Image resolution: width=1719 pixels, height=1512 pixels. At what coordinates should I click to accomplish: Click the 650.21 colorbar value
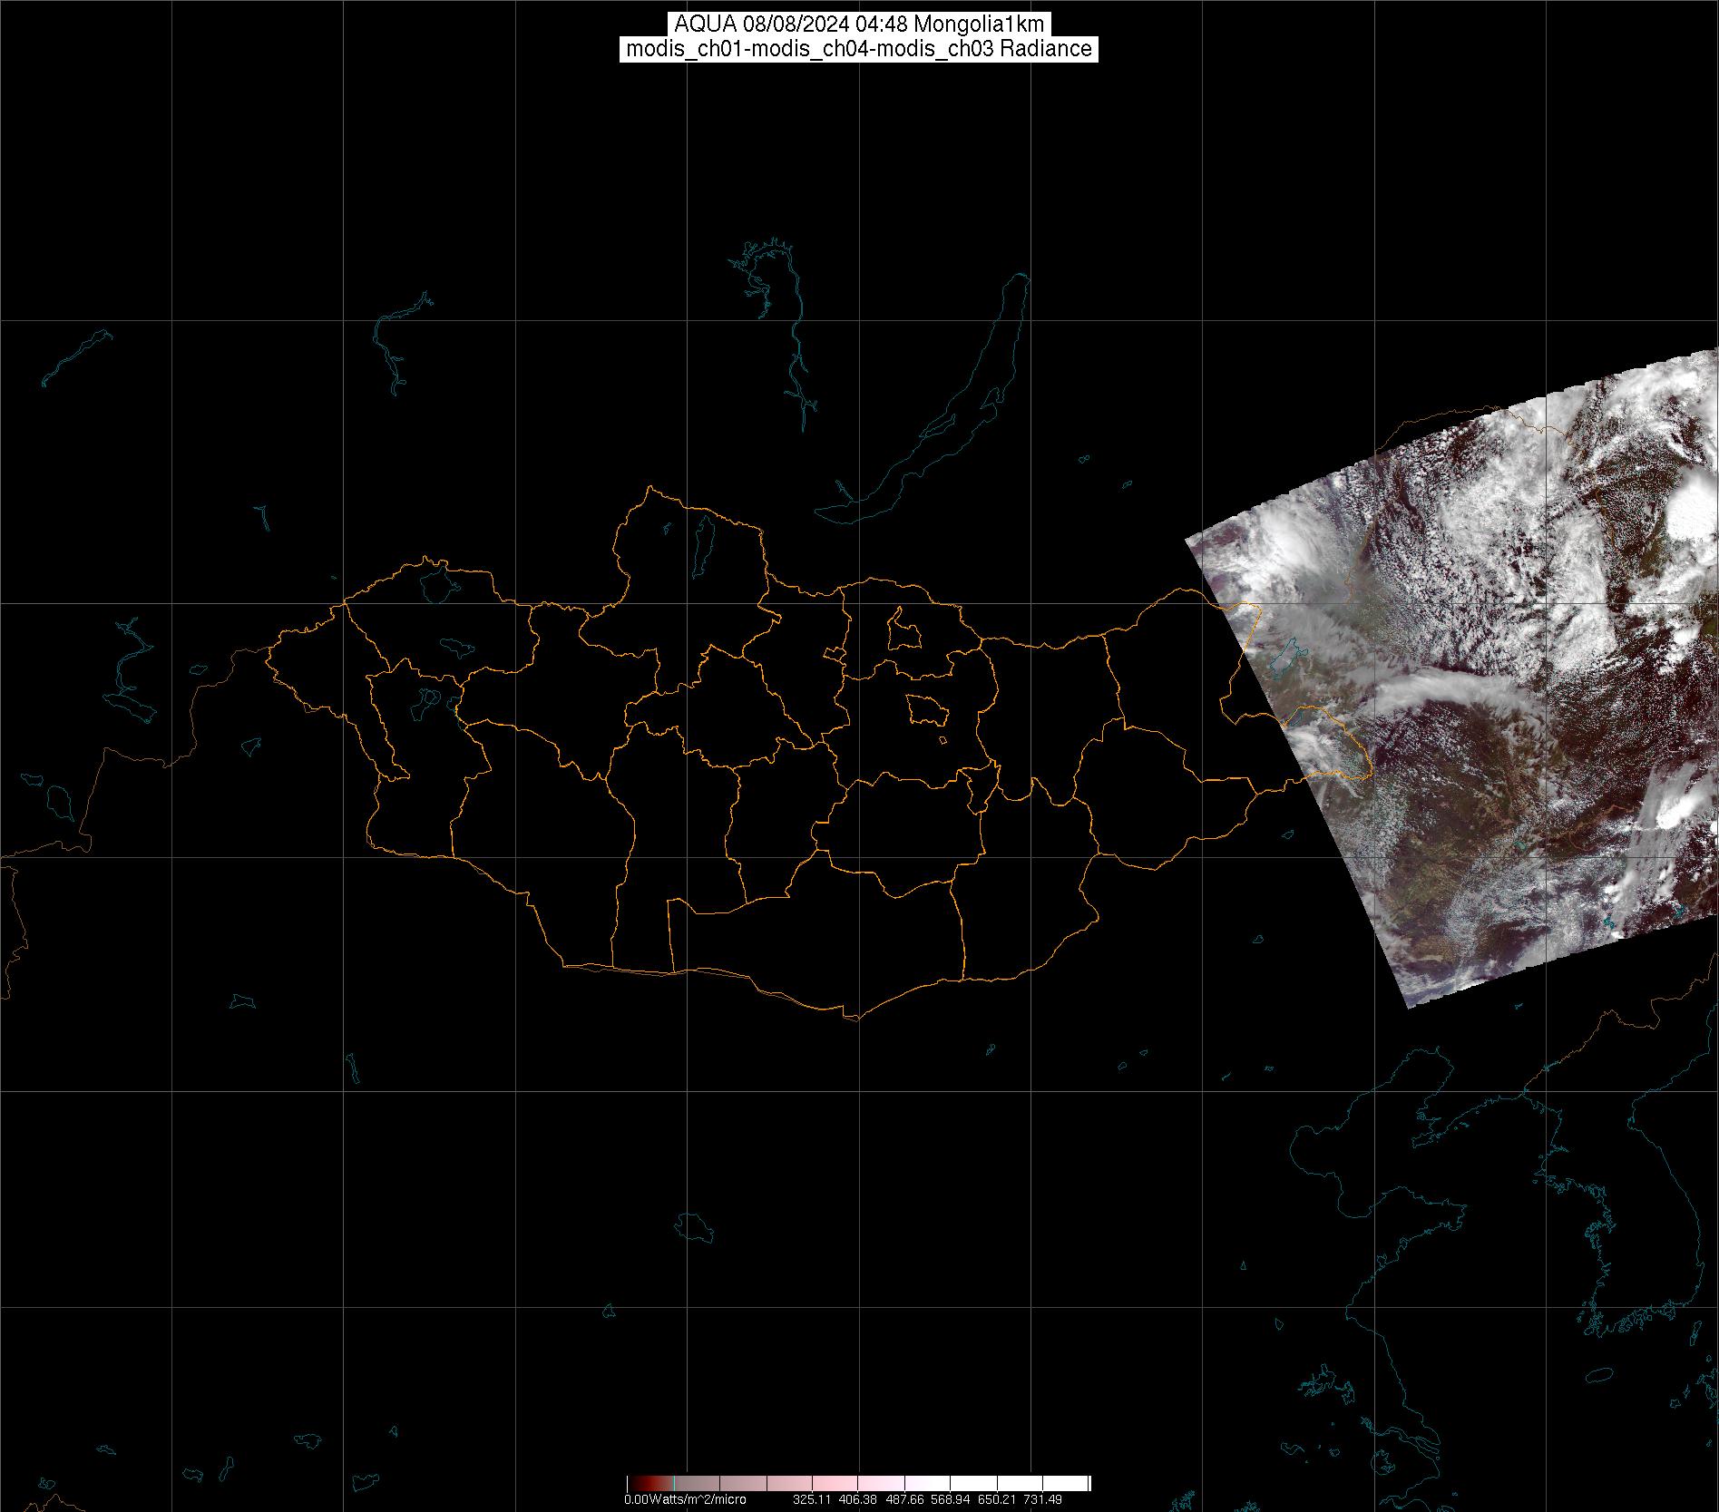click(996, 1499)
